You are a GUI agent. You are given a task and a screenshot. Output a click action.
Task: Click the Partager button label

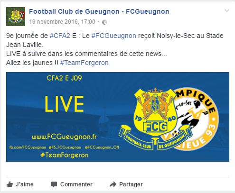[x=131, y=184]
